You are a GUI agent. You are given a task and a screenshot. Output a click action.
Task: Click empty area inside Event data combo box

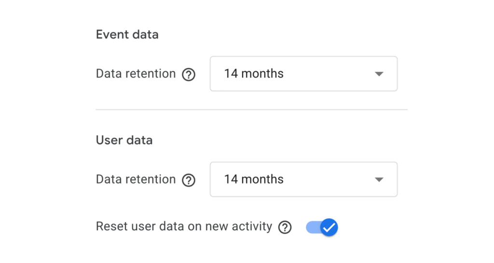click(328, 74)
